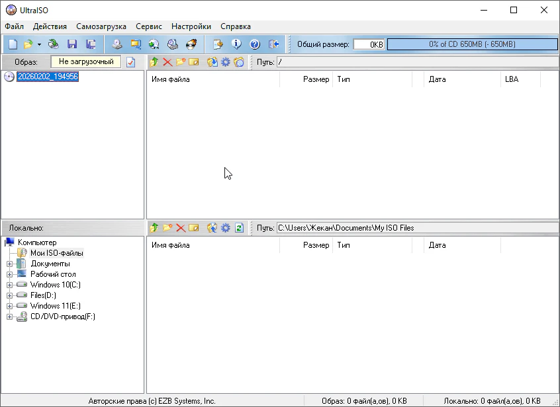Expand the CD/DVD-привод(F:) node
The image size is (560, 407).
(10, 316)
